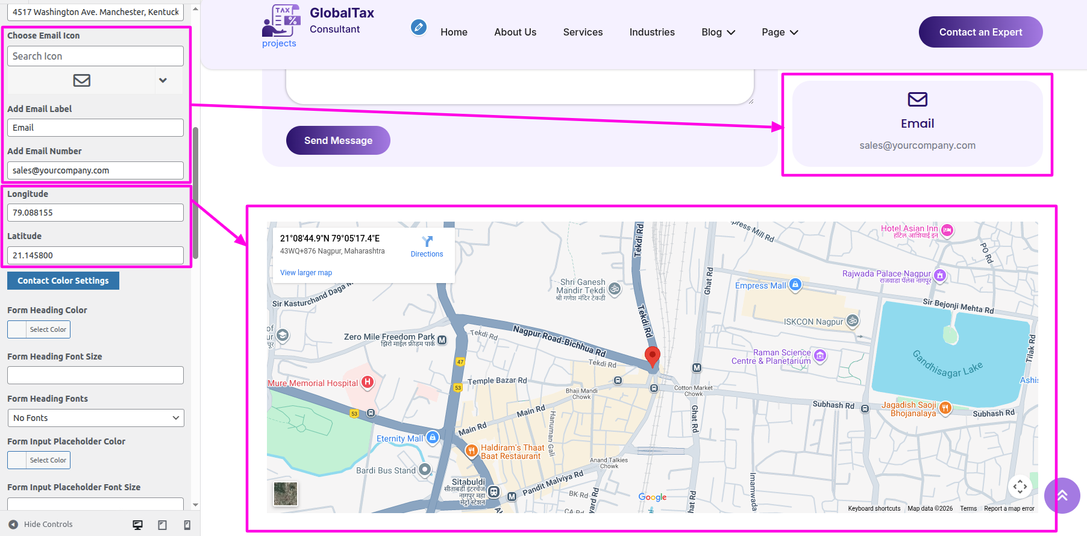Screen dimensions: 1087x536
Task: Open the Services menu item
Action: 583,33
